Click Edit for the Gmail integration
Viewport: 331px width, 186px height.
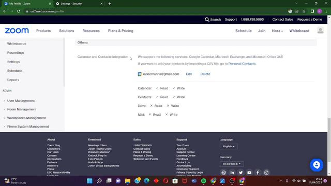[189, 74]
